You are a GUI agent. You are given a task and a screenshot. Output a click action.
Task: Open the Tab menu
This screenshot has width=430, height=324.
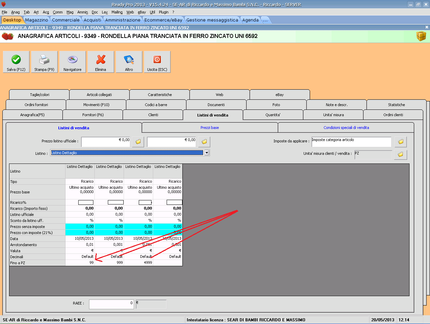coord(27,12)
